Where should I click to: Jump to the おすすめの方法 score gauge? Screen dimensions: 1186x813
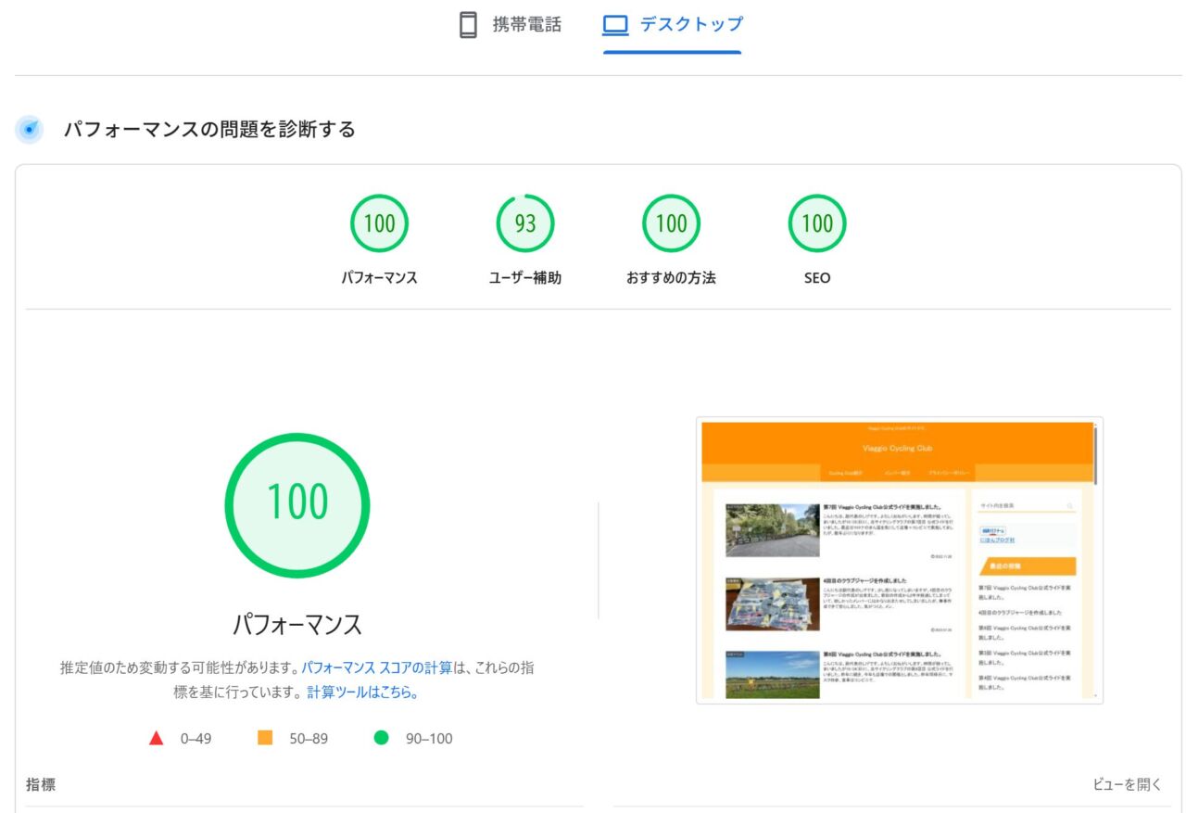[671, 223]
